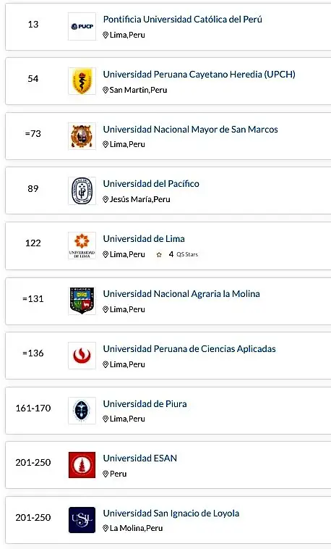Click the PUCP university logo
331x549 pixels.
pos(82,26)
